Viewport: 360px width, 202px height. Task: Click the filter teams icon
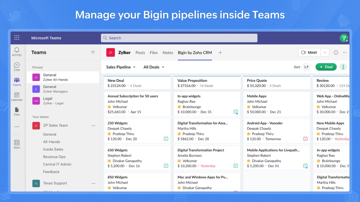coord(93,52)
